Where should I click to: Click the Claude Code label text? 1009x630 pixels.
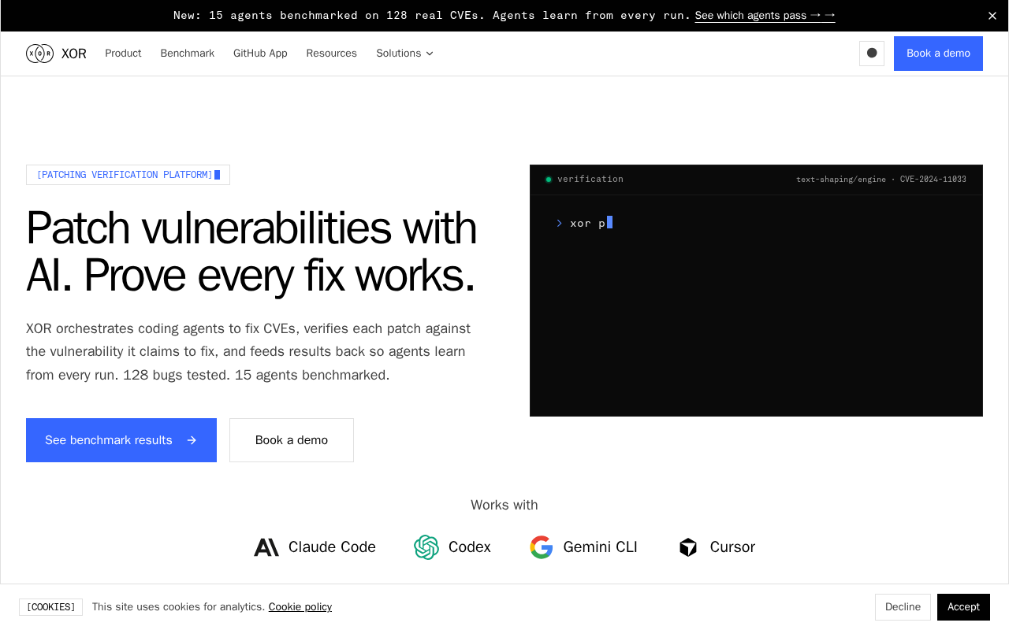pyautogui.click(x=332, y=547)
